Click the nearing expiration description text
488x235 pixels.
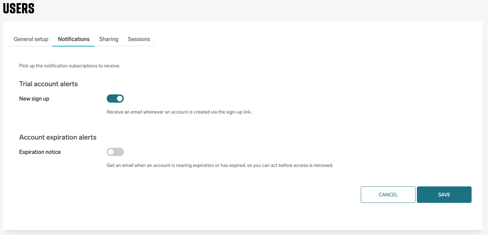(220, 165)
